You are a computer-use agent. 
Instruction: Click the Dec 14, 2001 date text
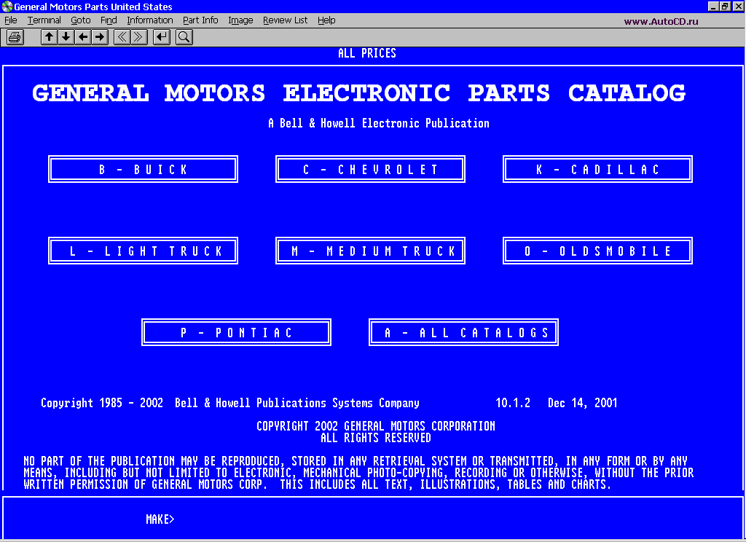coord(582,403)
